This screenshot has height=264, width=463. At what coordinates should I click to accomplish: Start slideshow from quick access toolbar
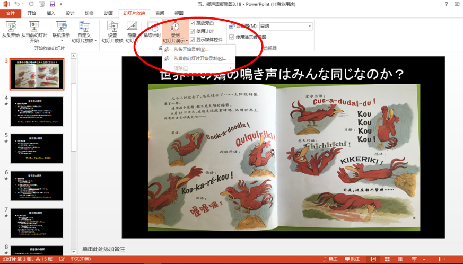(42, 4)
